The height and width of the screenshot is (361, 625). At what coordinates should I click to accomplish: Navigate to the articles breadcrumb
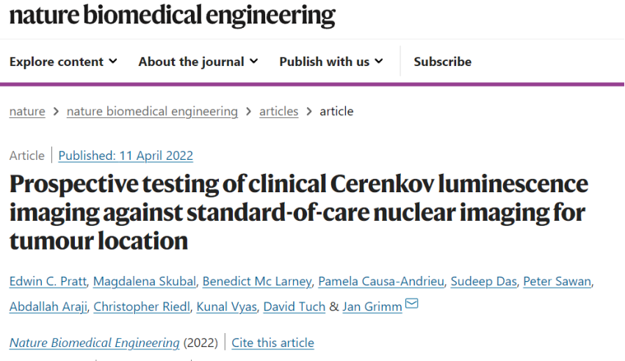(278, 112)
